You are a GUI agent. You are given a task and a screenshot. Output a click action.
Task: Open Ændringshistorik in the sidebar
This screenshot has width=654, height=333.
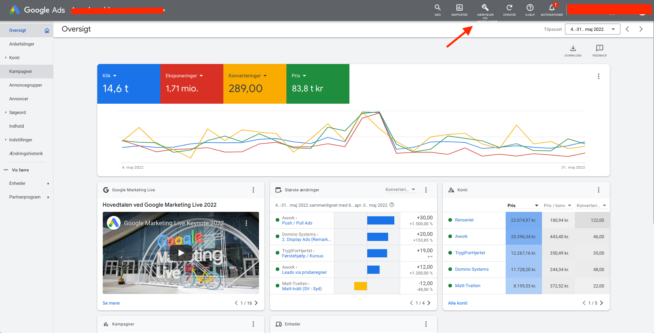[x=26, y=154]
